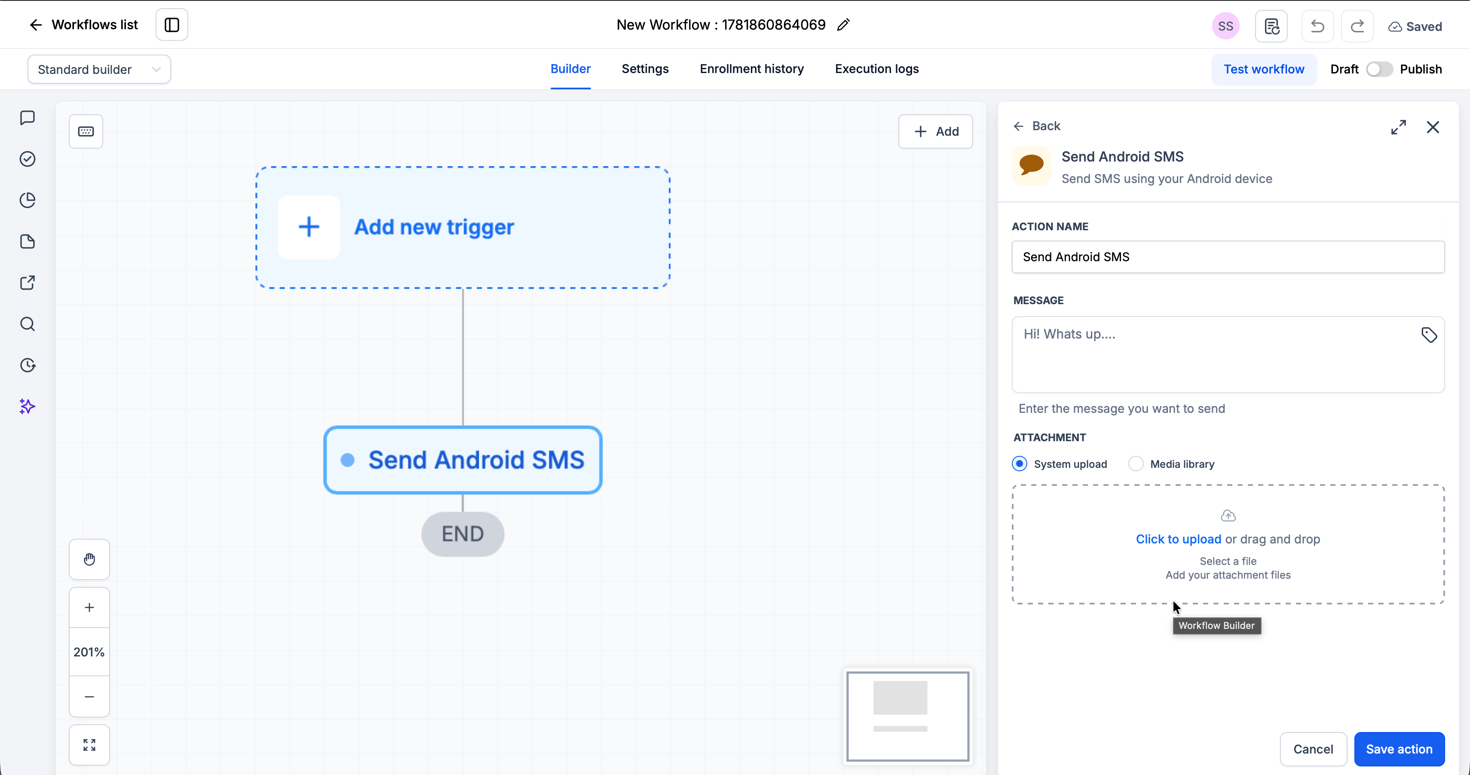Open the workflow notes/version icon
Screen dimensions: 1470x775
(x=1271, y=26)
